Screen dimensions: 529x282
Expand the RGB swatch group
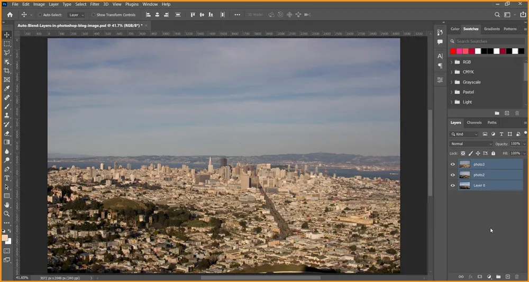pos(451,62)
